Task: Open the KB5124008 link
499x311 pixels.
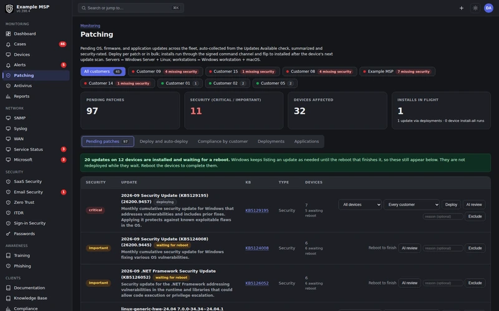Action: point(257,248)
